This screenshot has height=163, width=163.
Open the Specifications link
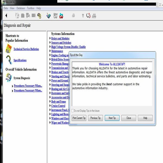pos(20,60)
